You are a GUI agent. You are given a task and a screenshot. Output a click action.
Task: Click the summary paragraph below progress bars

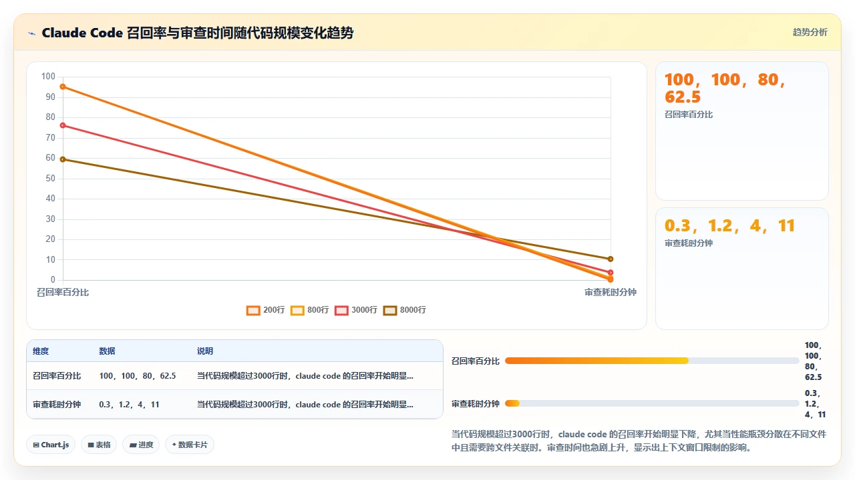coord(639,441)
